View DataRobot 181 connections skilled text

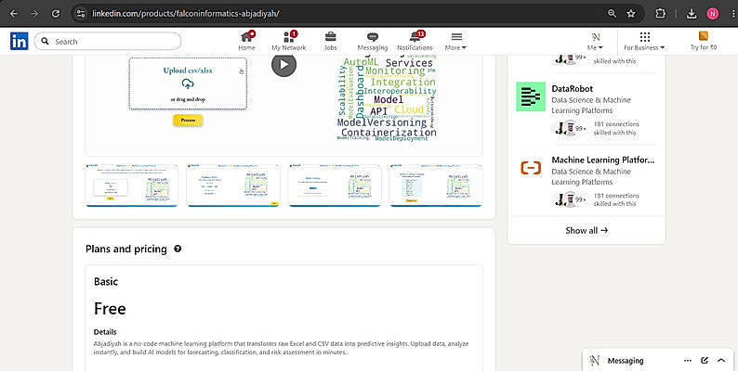[x=616, y=128]
